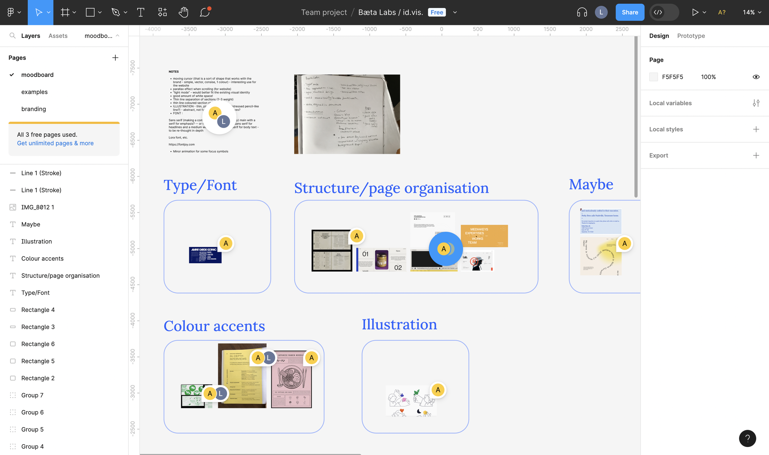The width and height of the screenshot is (769, 455).
Task: Select the Move tool
Action: [x=38, y=12]
